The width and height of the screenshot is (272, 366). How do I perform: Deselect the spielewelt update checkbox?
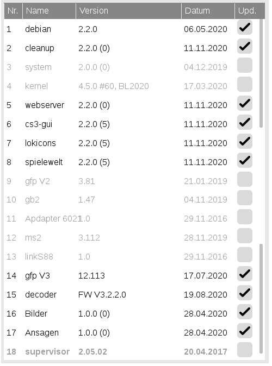coord(244,161)
